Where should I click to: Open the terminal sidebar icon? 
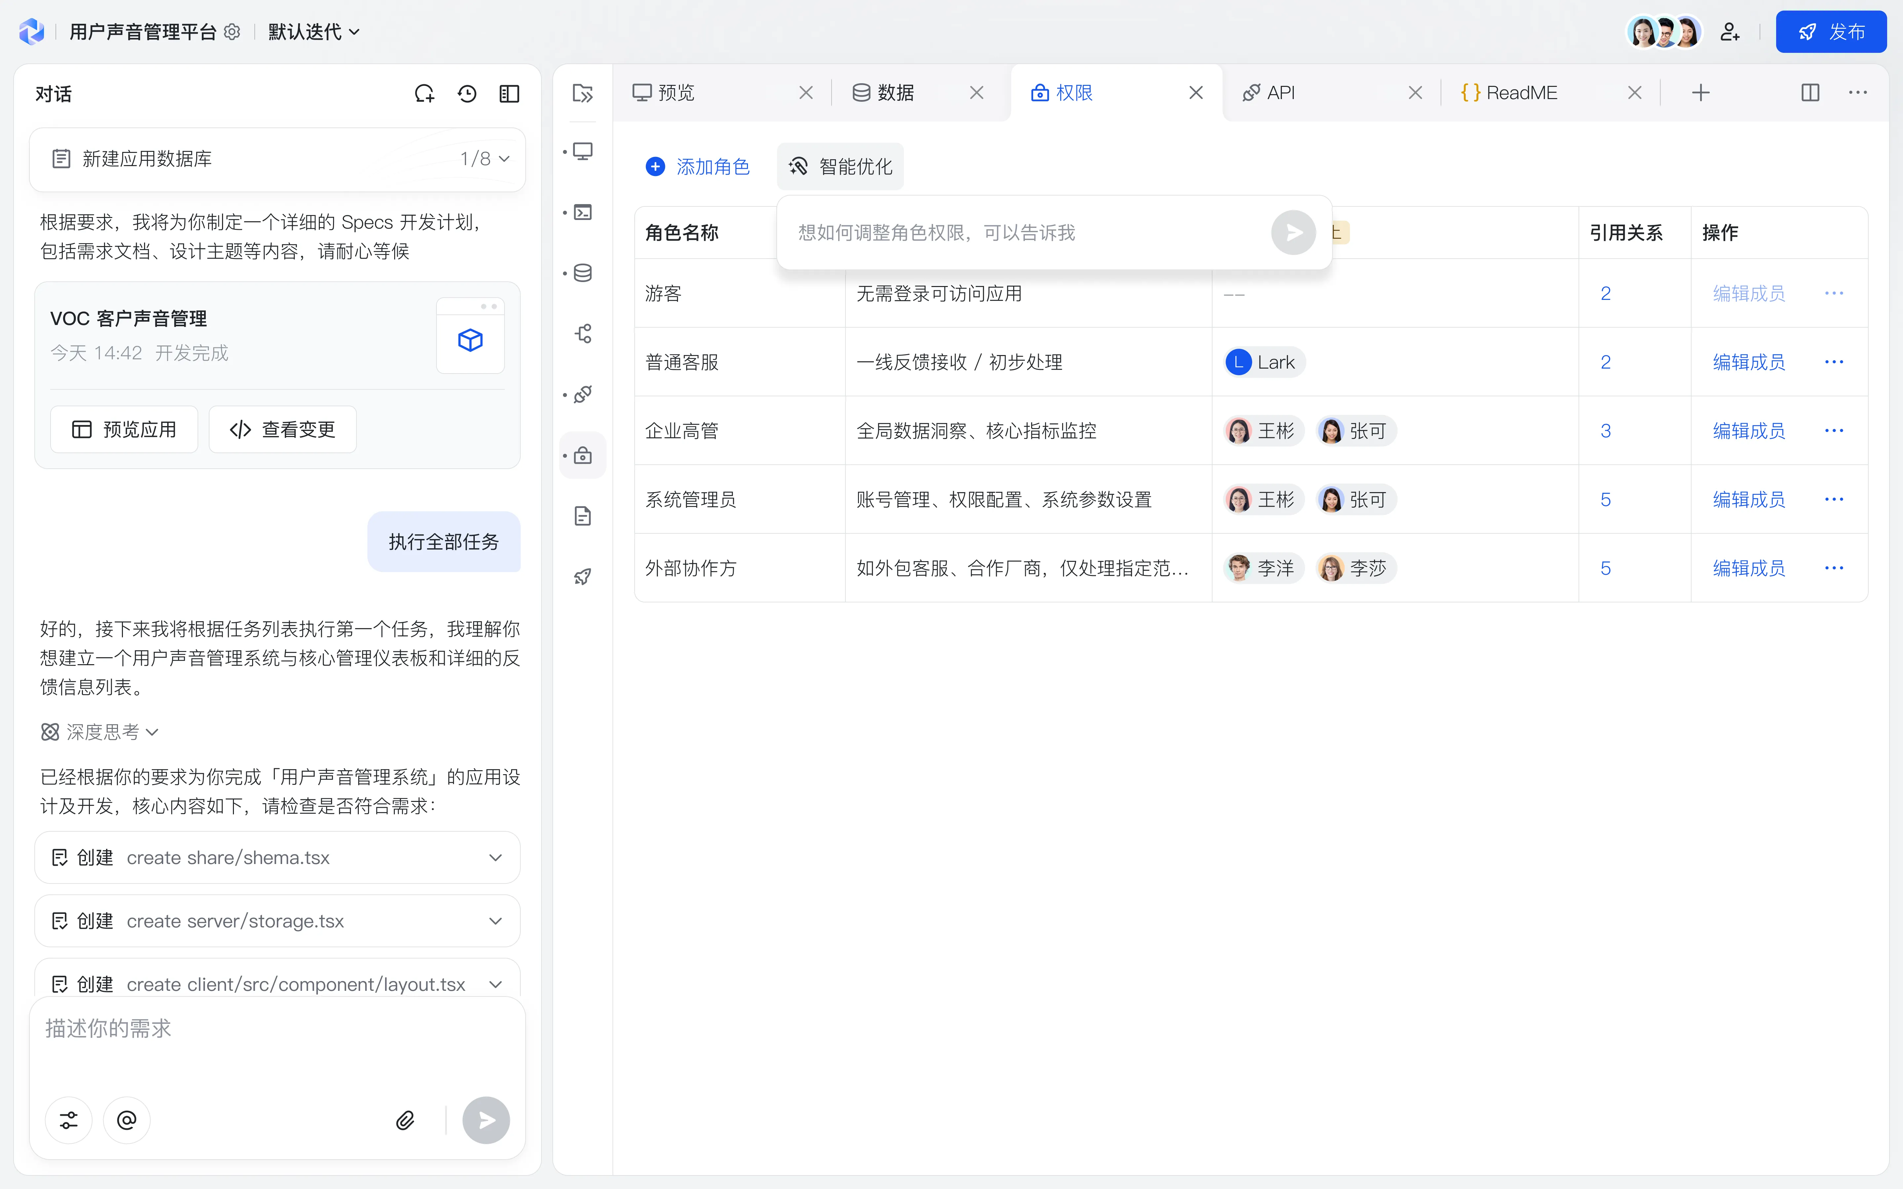[583, 212]
